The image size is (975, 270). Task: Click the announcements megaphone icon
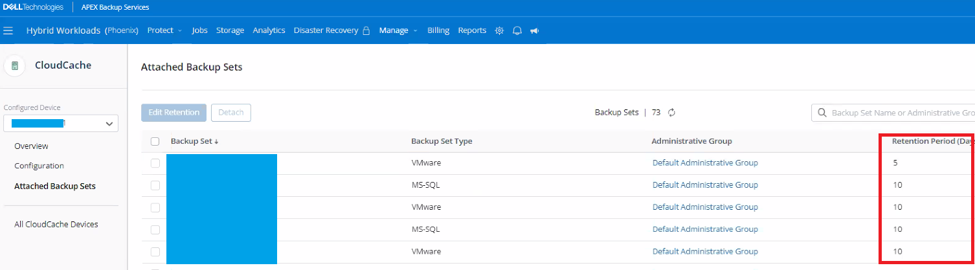[535, 30]
